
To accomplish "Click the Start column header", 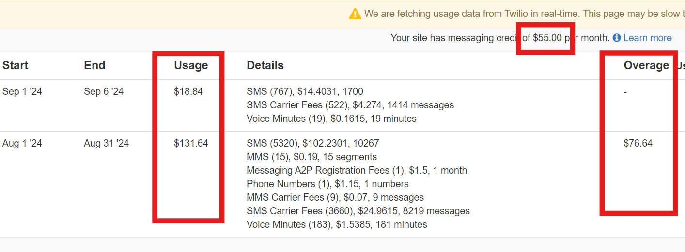I will tap(16, 65).
